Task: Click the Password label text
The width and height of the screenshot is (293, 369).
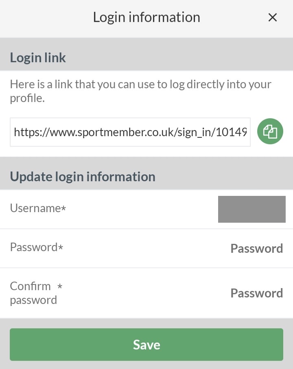Action: click(34, 247)
